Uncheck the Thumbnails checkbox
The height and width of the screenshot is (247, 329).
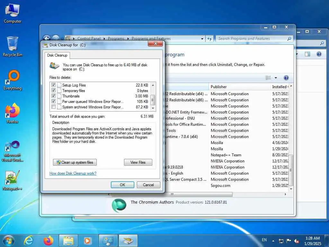[x=54, y=96]
